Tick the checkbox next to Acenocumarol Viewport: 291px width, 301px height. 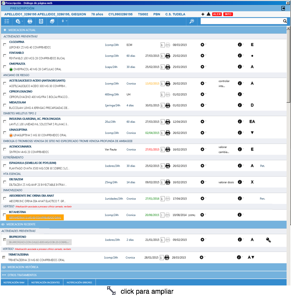(5, 150)
